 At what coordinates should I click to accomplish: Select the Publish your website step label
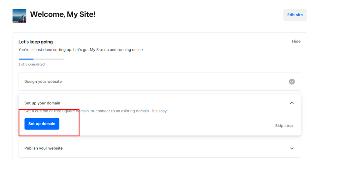(44, 148)
